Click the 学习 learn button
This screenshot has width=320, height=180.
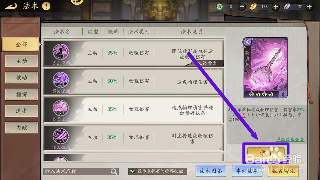point(266,153)
